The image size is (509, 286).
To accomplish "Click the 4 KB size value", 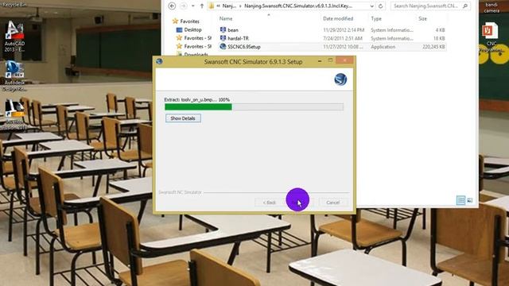I will click(x=440, y=30).
